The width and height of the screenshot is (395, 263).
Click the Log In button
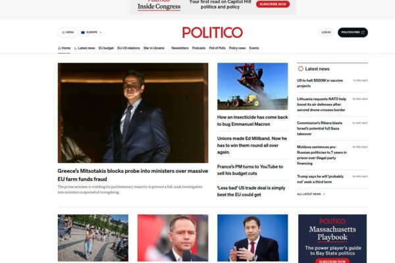pos(326,32)
